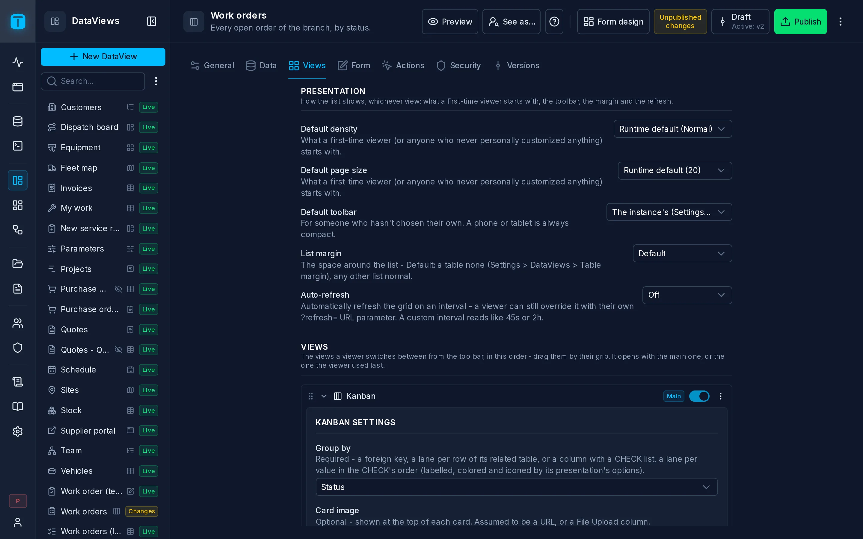Click the Main badge on Kanban view
Screen dimensions: 863x539
click(x=673, y=396)
